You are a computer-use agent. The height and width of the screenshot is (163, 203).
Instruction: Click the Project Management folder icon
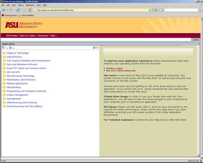tap(4, 95)
